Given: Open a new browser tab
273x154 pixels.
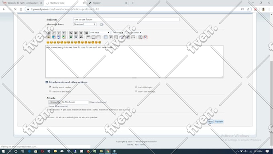Looking at the screenshot, I should click(133, 3).
